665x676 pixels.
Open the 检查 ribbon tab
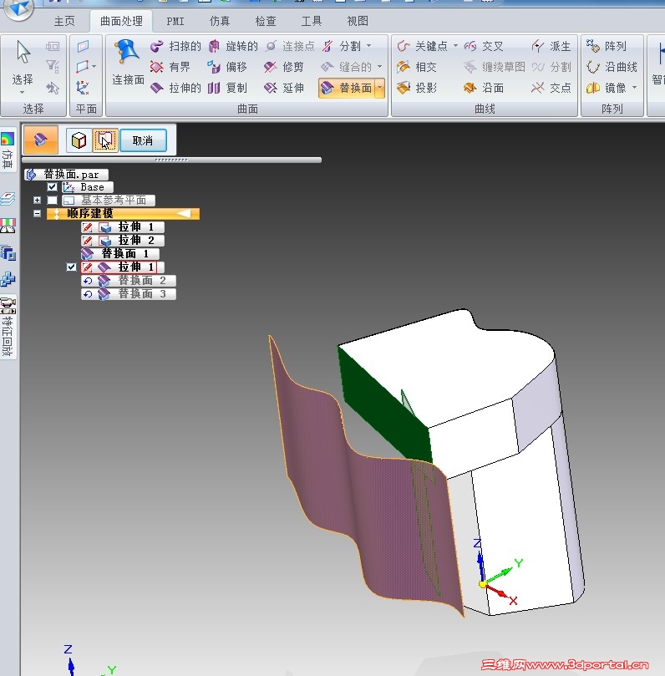pos(266,21)
